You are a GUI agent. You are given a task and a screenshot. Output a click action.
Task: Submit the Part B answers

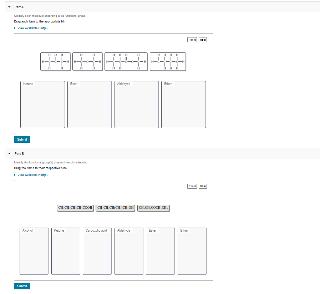[x=22, y=286]
